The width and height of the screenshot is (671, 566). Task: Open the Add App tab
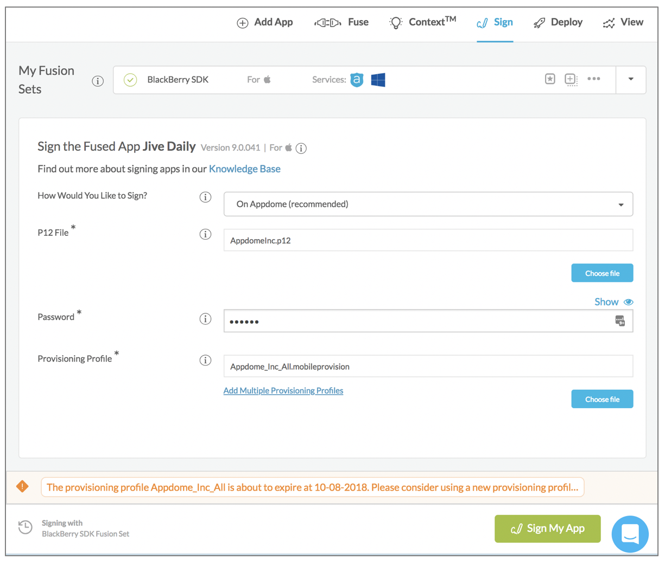(x=265, y=22)
